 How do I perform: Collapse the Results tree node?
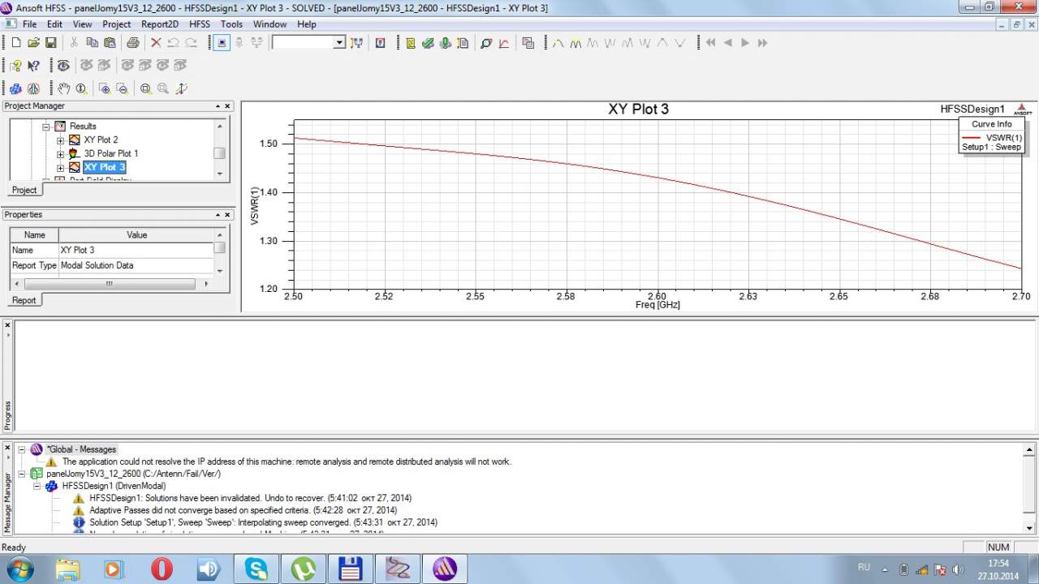(x=46, y=127)
